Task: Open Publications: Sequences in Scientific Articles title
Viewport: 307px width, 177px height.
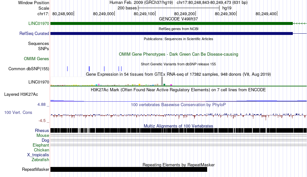Action: tap(178, 39)
